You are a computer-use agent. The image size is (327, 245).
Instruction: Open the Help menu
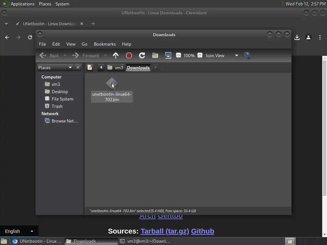[126, 44]
